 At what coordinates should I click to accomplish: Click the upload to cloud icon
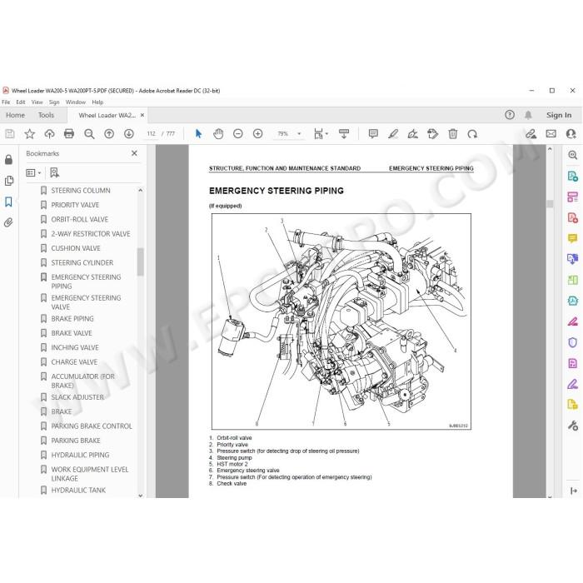49,134
